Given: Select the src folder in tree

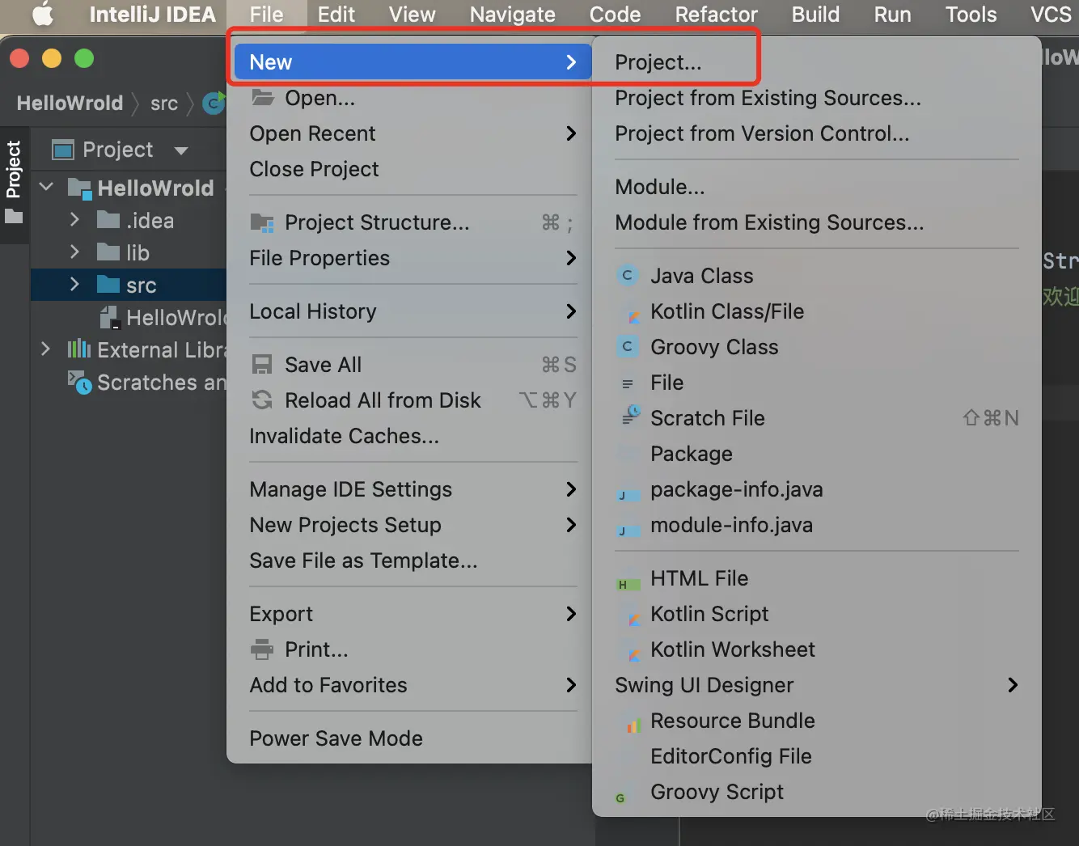Looking at the screenshot, I should tap(141, 286).
